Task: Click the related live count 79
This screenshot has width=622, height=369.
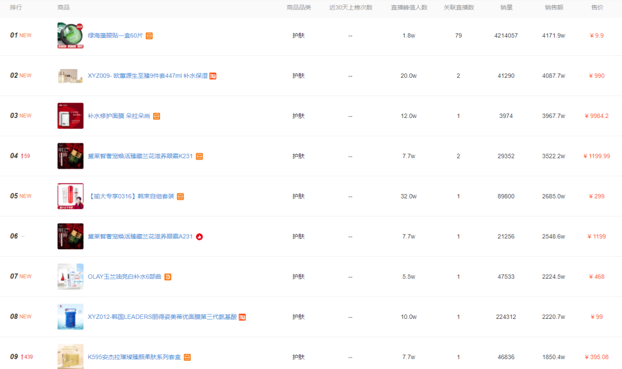Action: click(x=458, y=35)
